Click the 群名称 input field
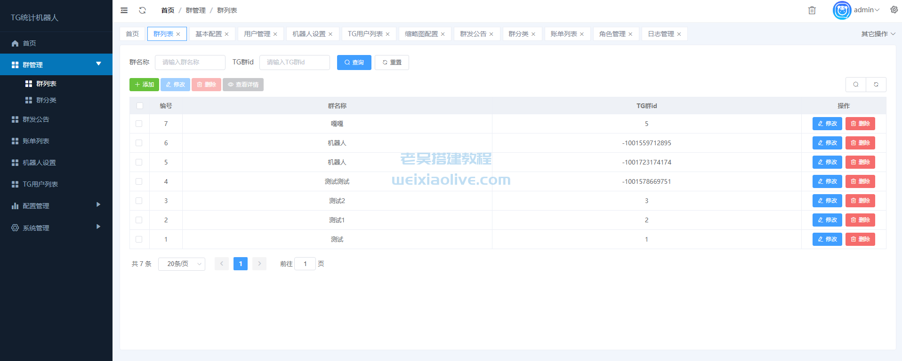The height and width of the screenshot is (361, 902). [190, 63]
